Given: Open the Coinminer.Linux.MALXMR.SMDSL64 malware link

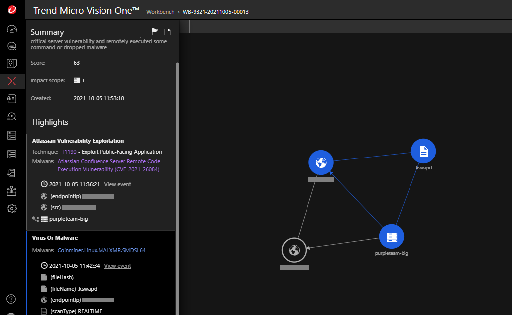Looking at the screenshot, I should coord(102,250).
